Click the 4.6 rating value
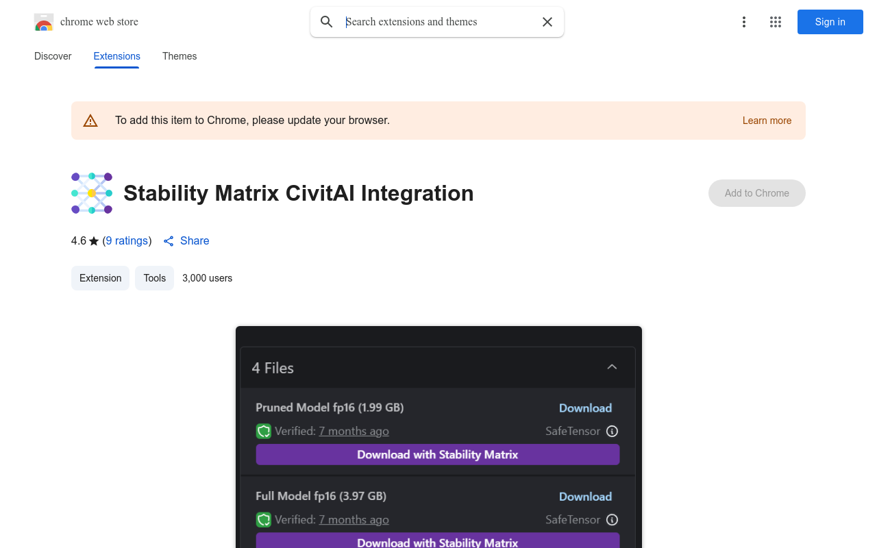Image resolution: width=877 pixels, height=548 pixels. click(x=79, y=240)
